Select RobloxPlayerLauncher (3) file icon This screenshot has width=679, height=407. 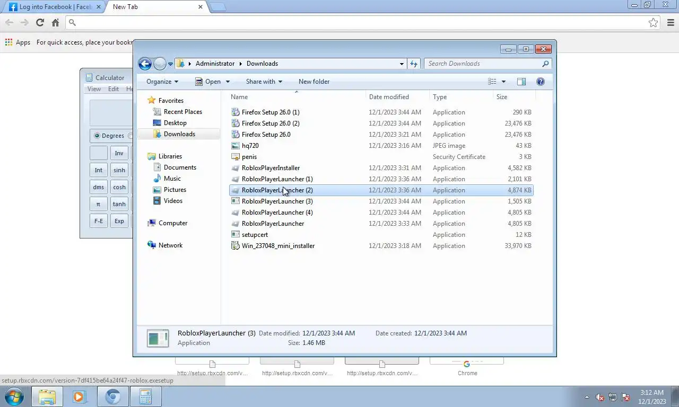coord(236,201)
